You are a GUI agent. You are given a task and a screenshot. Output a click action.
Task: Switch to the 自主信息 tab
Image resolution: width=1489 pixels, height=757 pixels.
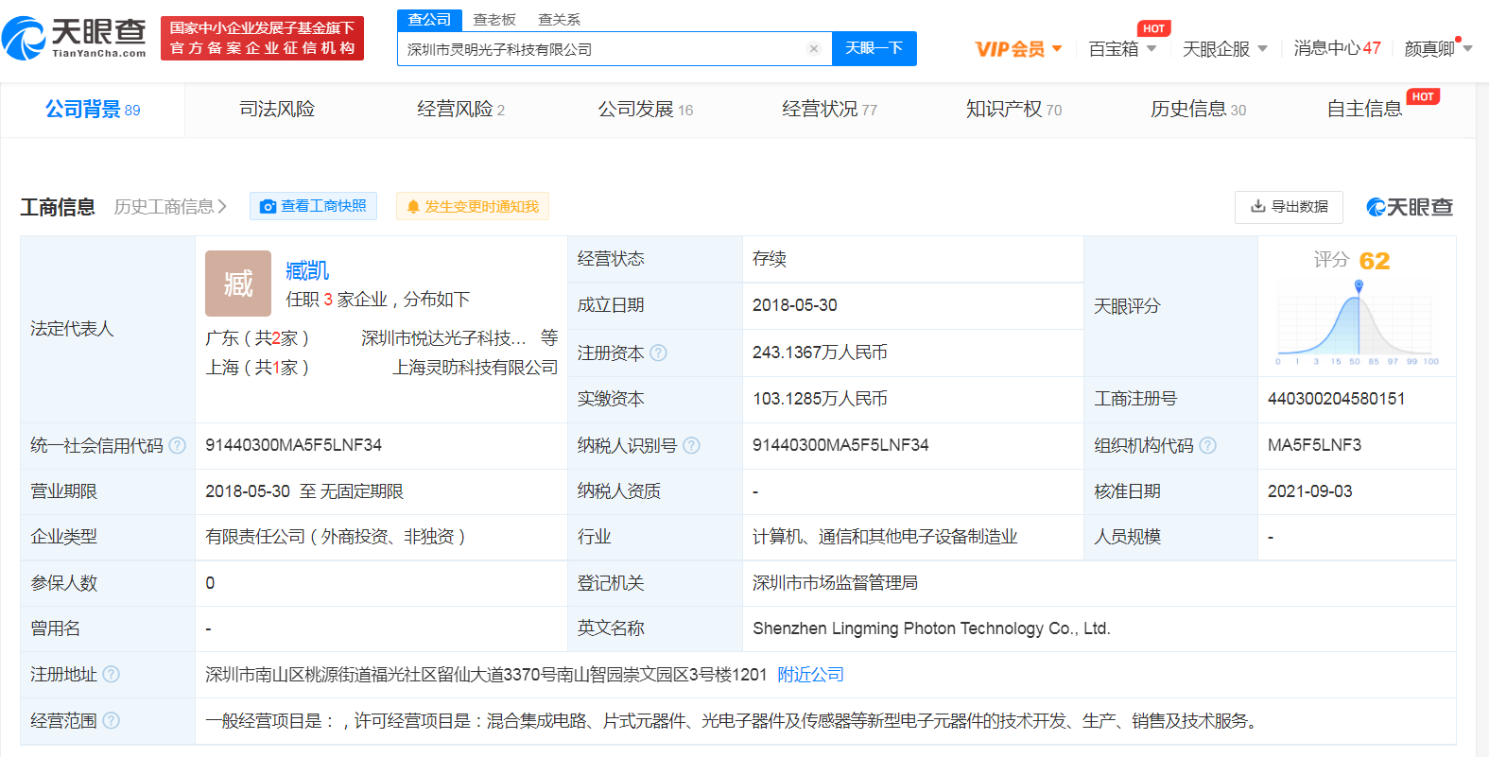click(x=1364, y=110)
